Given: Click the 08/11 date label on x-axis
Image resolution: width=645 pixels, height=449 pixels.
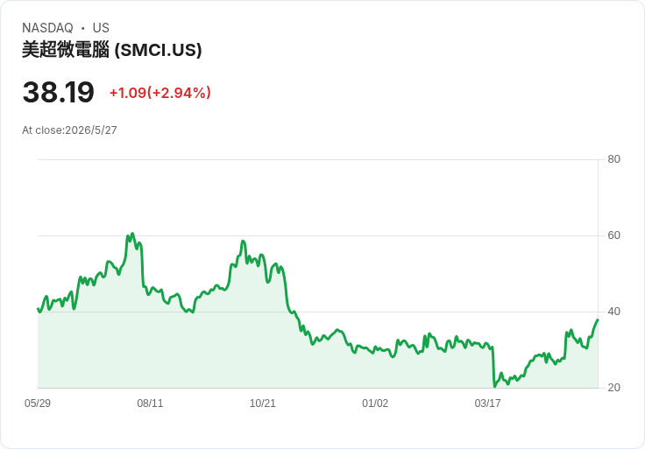Looking at the screenshot, I should tap(150, 403).
